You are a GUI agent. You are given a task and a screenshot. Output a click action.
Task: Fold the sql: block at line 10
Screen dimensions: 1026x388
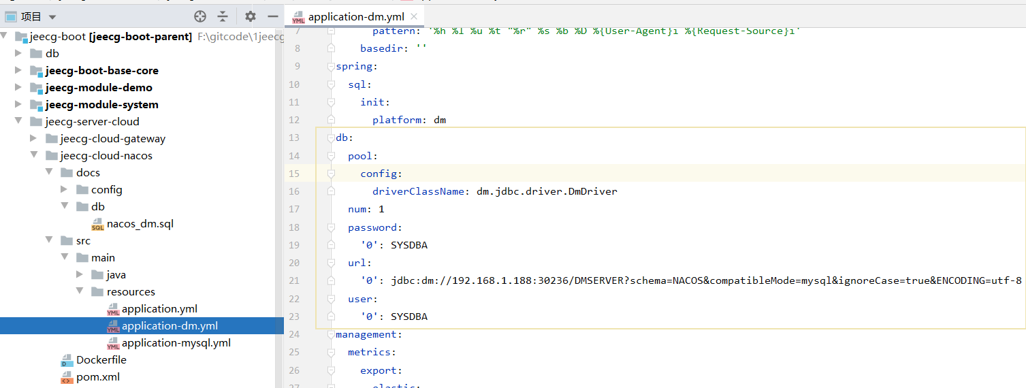click(331, 84)
